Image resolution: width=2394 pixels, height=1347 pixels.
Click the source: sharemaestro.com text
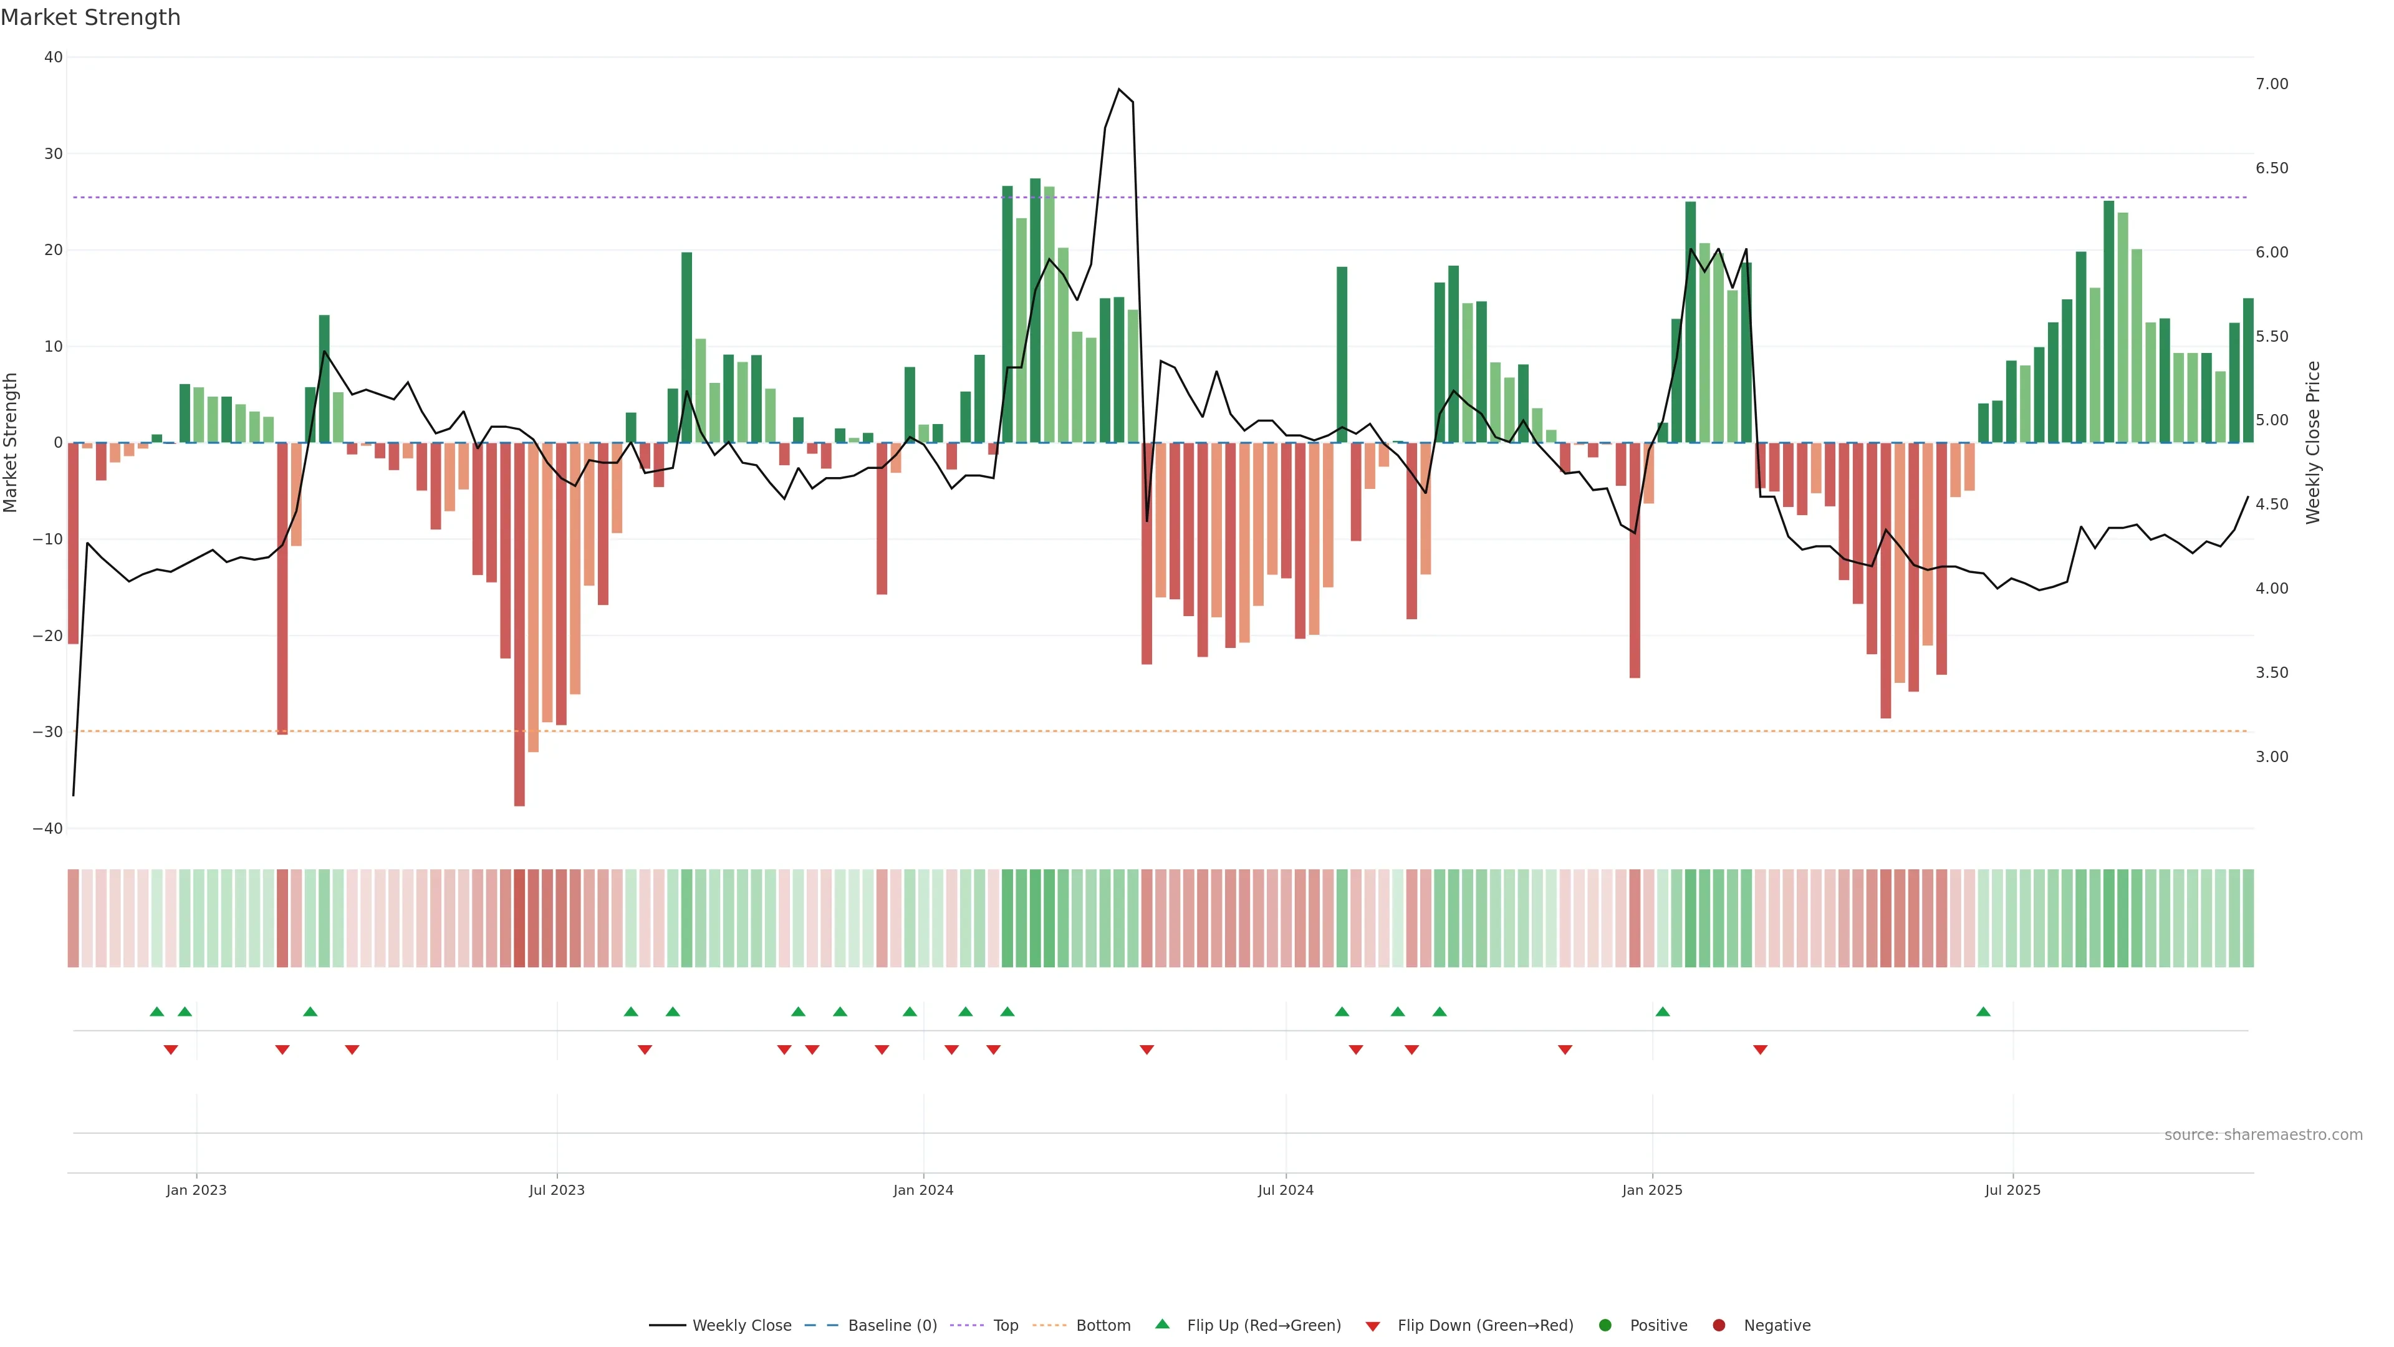[2263, 1135]
